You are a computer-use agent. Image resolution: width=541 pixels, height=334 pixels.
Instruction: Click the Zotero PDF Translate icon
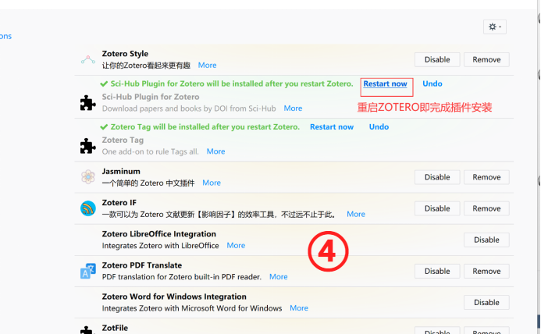click(x=88, y=271)
